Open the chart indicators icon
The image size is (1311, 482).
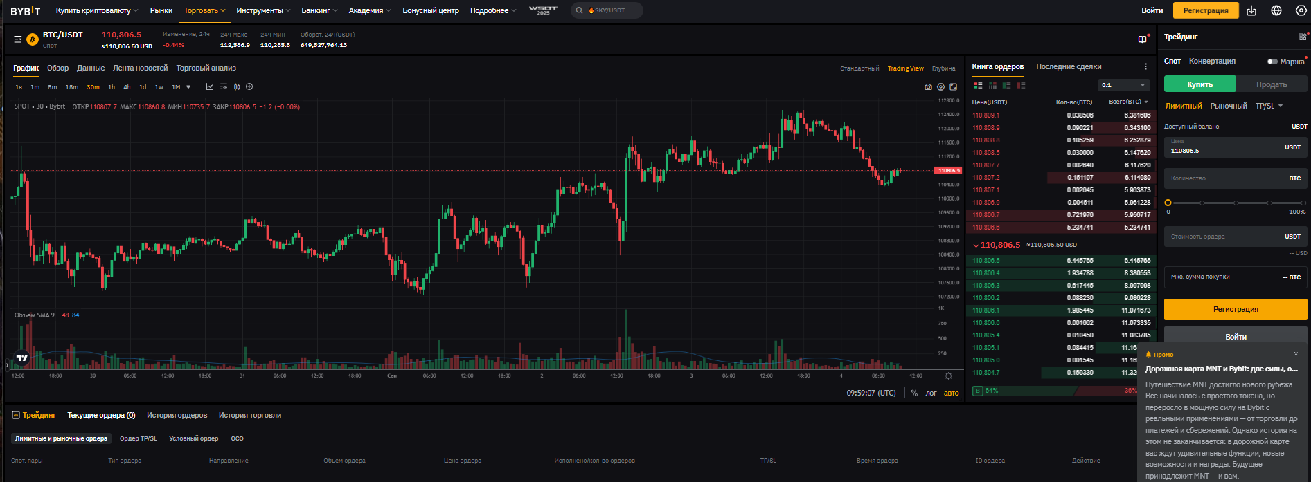210,87
